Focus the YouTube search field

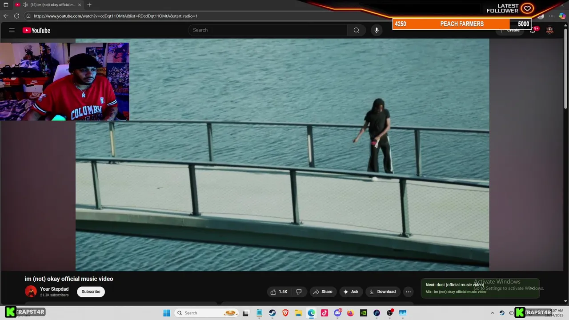268,30
